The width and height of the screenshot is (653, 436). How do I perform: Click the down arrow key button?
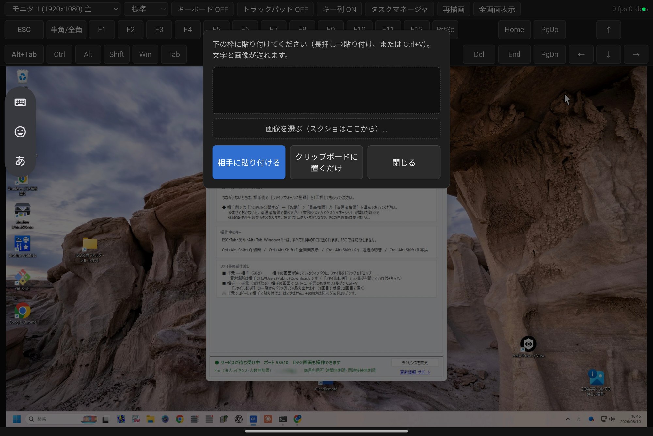coord(609,54)
